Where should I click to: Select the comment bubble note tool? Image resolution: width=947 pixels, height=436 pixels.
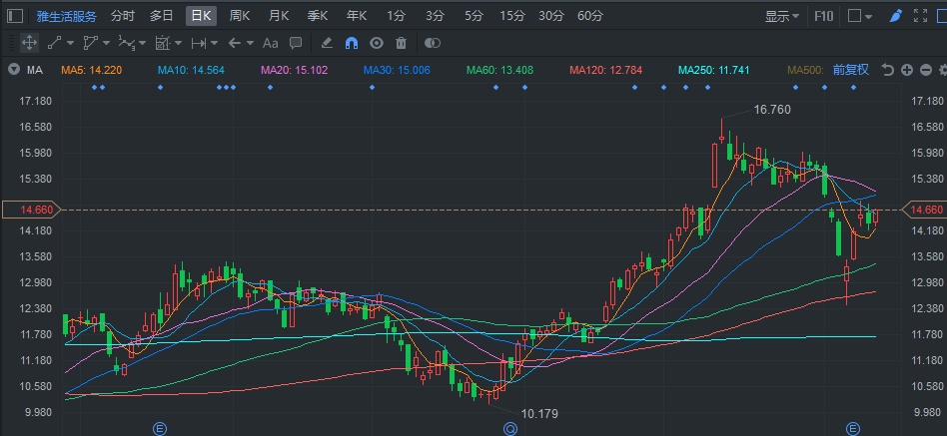(x=296, y=43)
